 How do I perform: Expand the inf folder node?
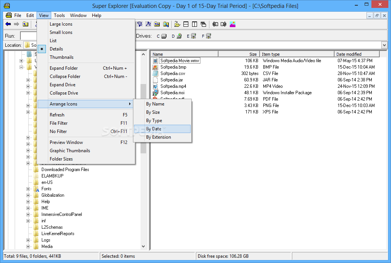[x=28, y=221]
